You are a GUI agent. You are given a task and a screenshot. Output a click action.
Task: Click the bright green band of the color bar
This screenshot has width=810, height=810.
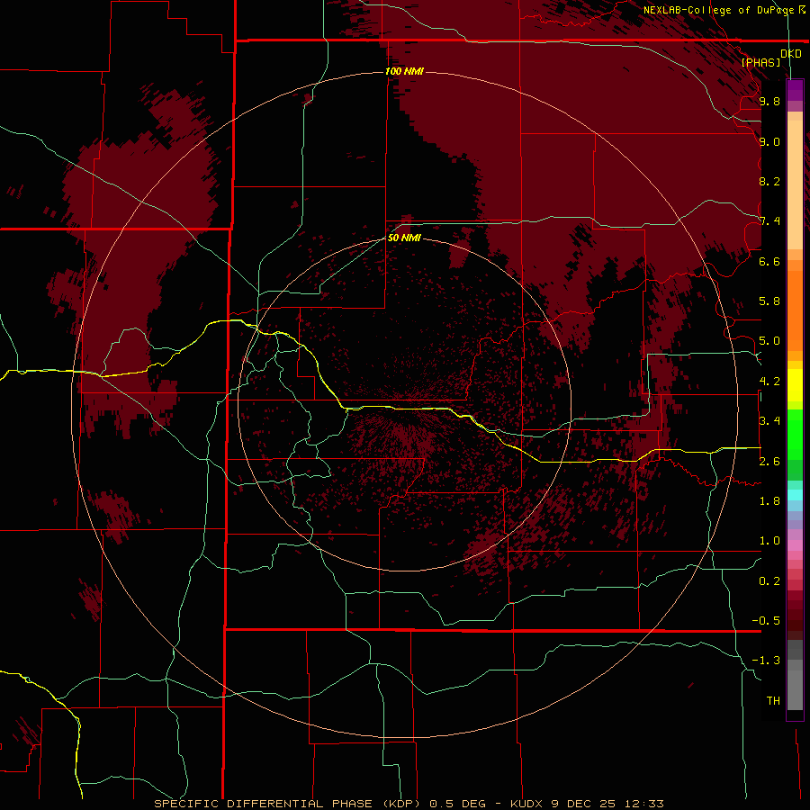[x=795, y=435]
